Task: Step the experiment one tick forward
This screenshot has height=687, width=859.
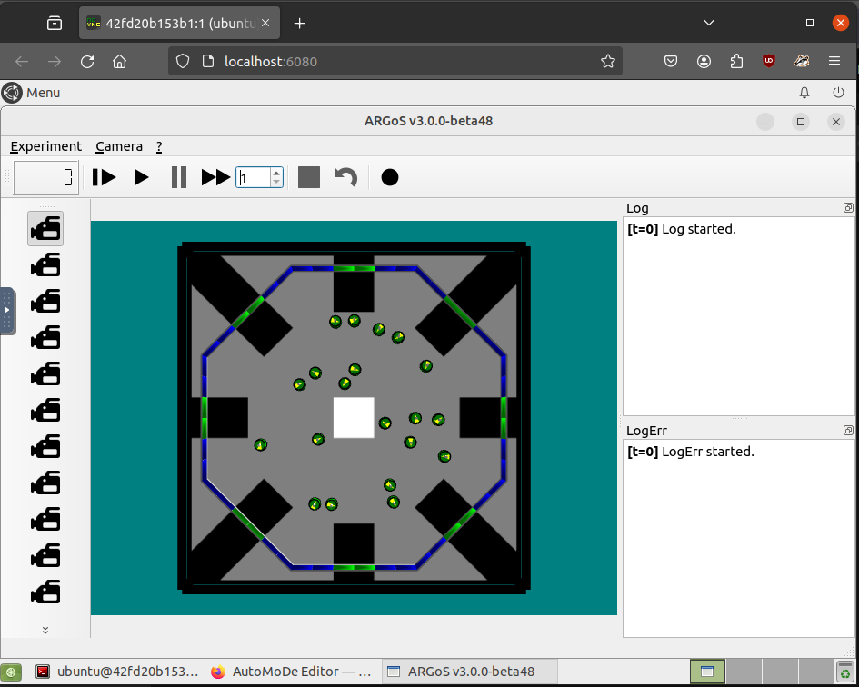Action: [105, 177]
